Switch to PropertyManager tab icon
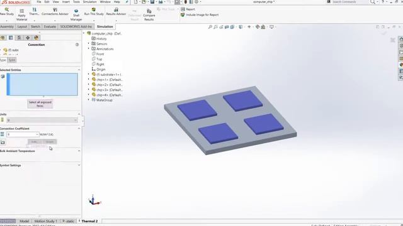Screen dimensions: 403x226 pyautogui.click(x=11, y=38)
